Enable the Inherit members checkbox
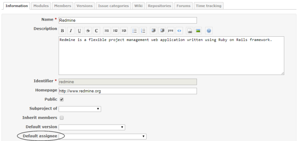 tap(62, 118)
